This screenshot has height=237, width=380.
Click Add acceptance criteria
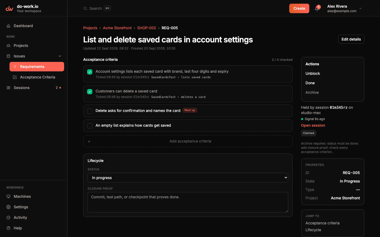(188, 141)
